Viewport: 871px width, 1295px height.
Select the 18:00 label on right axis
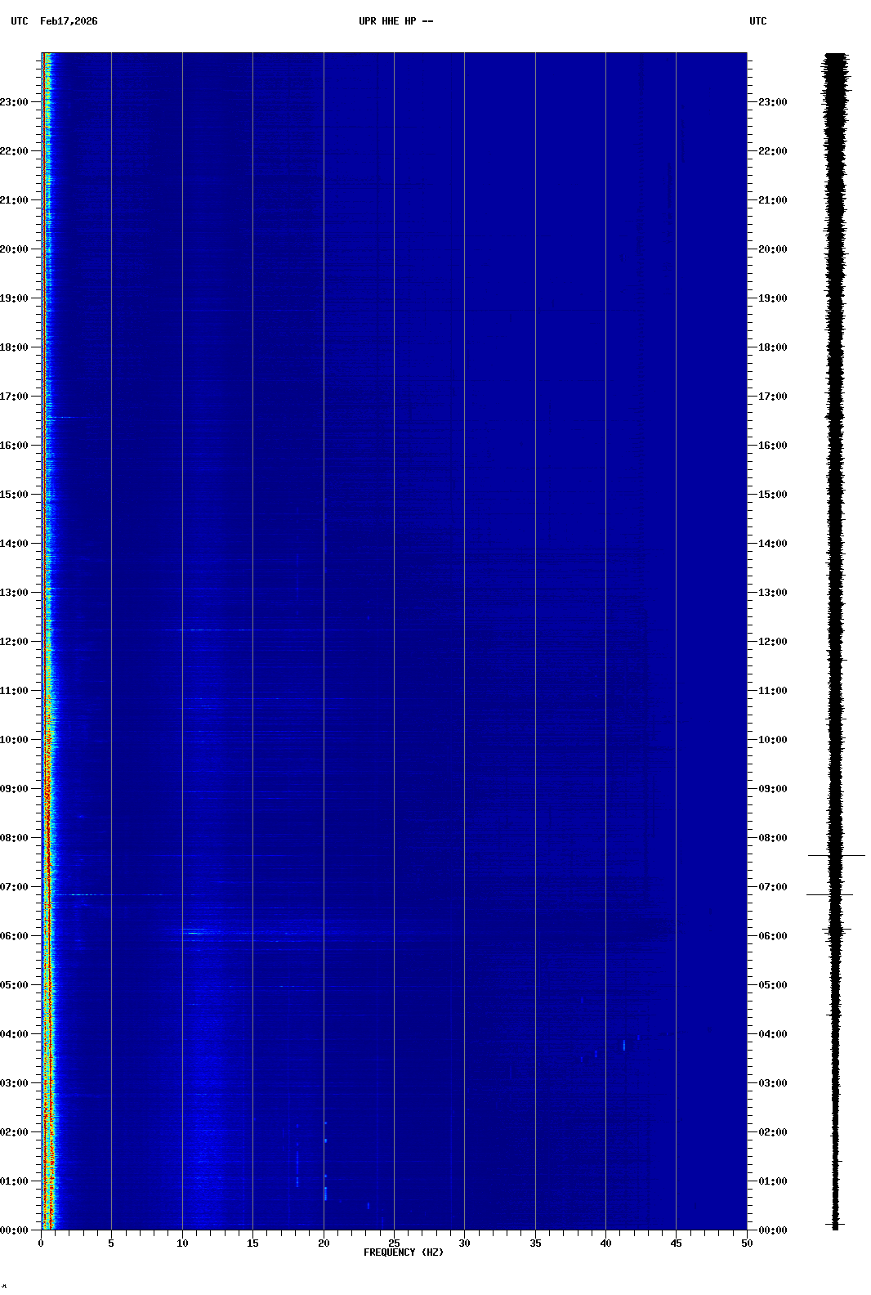point(772,347)
